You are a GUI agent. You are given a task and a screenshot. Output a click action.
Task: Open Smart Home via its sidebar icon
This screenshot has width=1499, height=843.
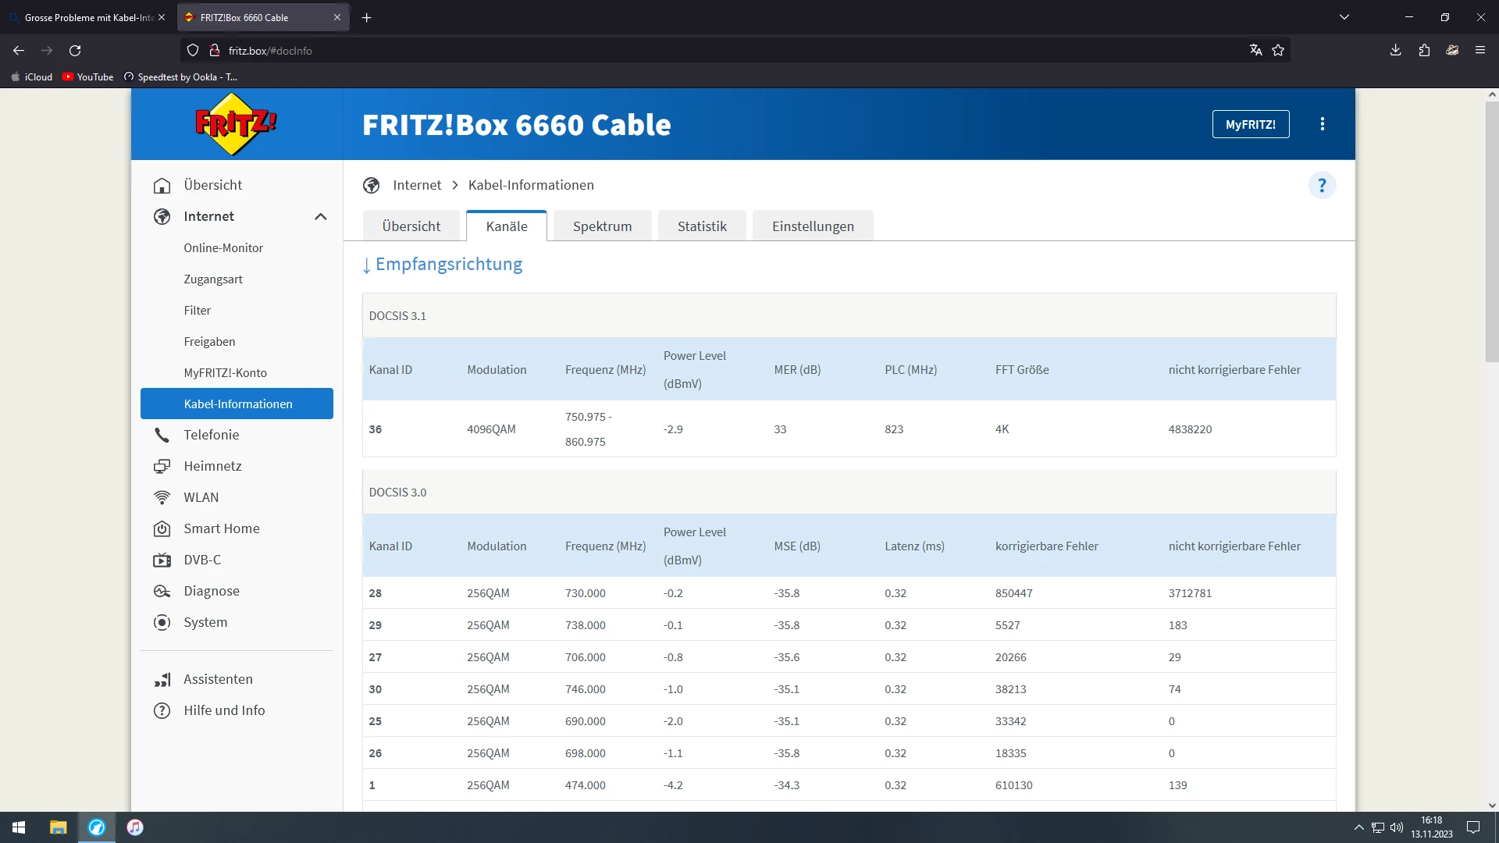162,528
